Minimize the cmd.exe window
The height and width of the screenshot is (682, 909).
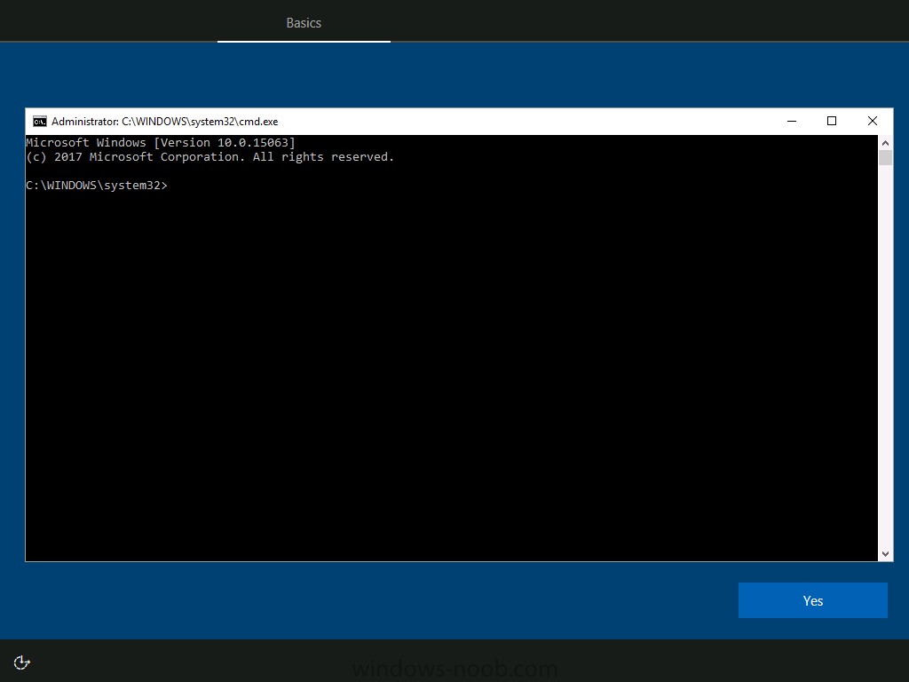(x=791, y=121)
